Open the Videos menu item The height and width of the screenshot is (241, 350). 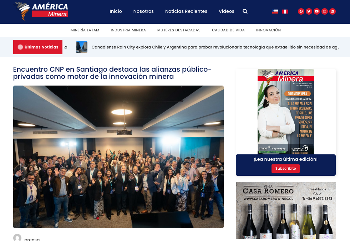pos(226,11)
